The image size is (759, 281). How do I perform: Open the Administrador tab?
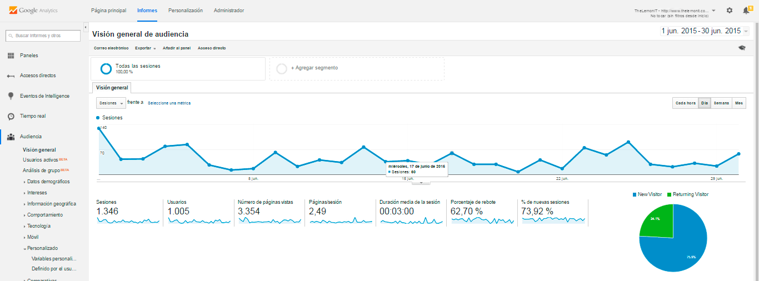point(228,11)
